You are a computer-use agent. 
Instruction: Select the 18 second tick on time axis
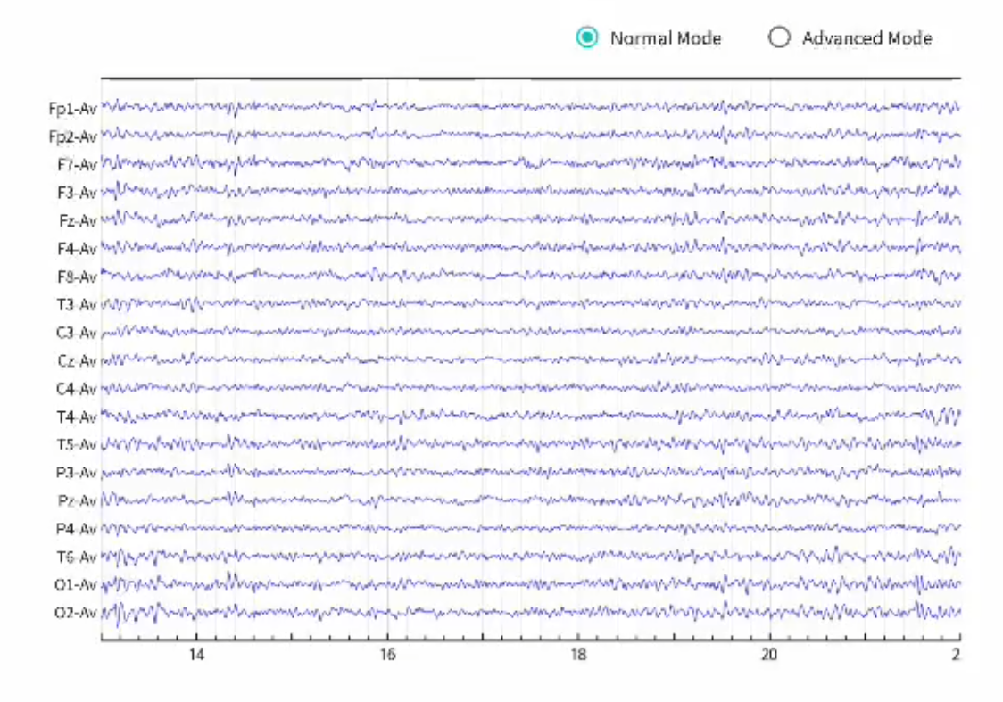click(578, 655)
